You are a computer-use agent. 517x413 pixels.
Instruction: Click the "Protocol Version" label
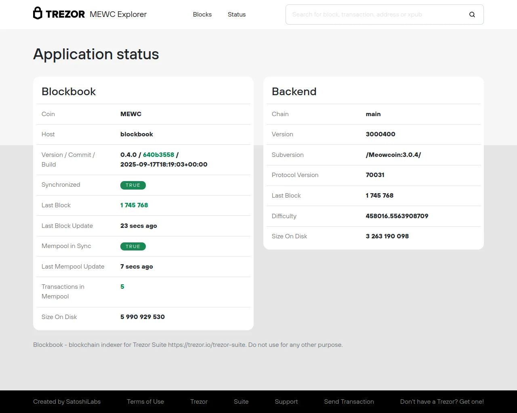click(x=295, y=175)
